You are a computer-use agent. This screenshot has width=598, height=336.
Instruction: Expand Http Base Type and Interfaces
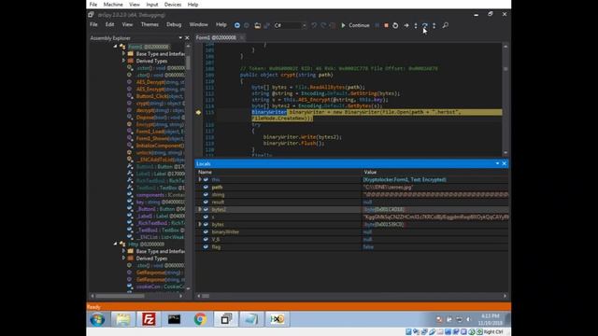pos(123,251)
